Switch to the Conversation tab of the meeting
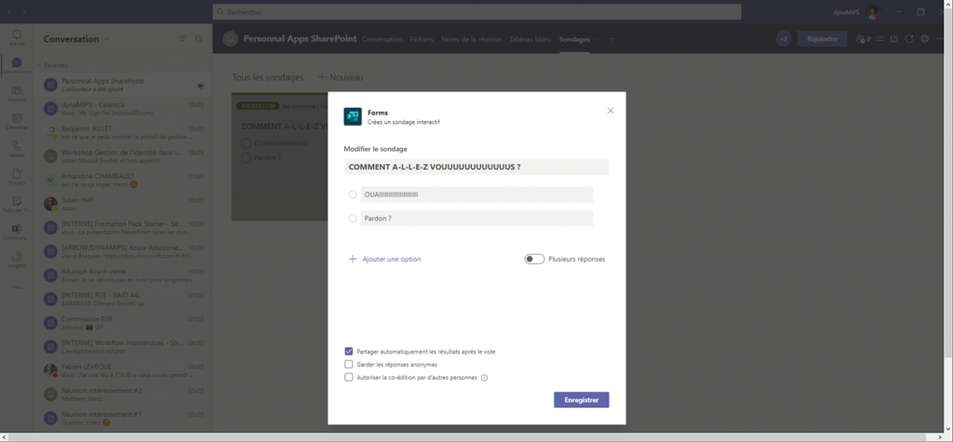 [x=383, y=39]
